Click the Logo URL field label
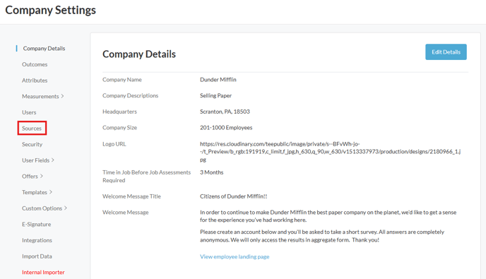Image resolution: width=486 pixels, height=279 pixels. point(114,144)
